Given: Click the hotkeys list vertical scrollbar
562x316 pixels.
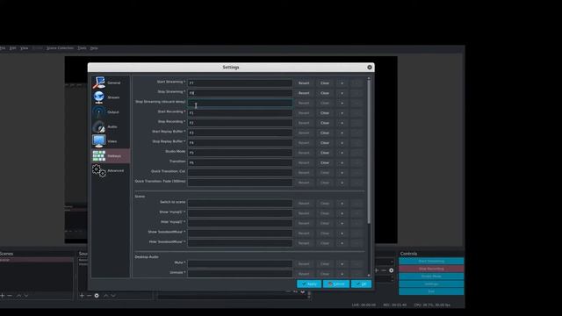Looking at the screenshot, I should pyautogui.click(x=369, y=151).
